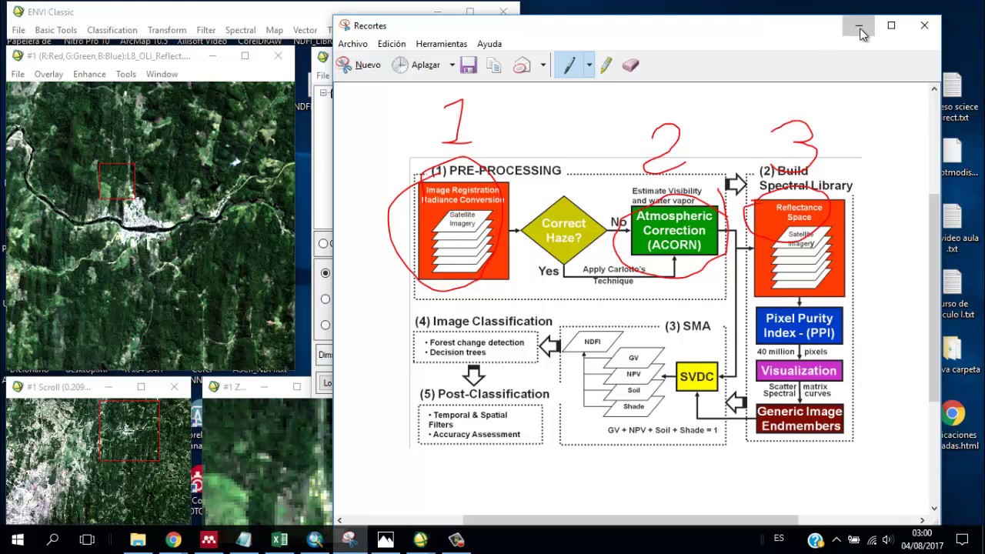Image resolution: width=985 pixels, height=554 pixels.
Task: Copy the snip using the copy icon
Action: tap(494, 65)
